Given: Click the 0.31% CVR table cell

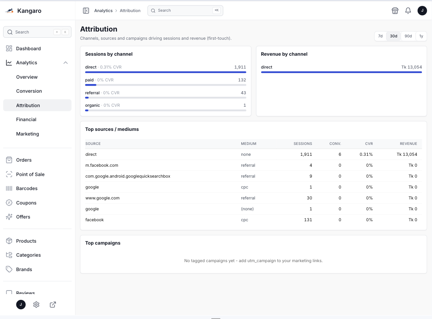Looking at the screenshot, I should tap(366, 154).
